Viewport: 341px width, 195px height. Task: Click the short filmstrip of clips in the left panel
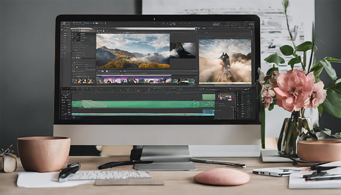click(83, 81)
